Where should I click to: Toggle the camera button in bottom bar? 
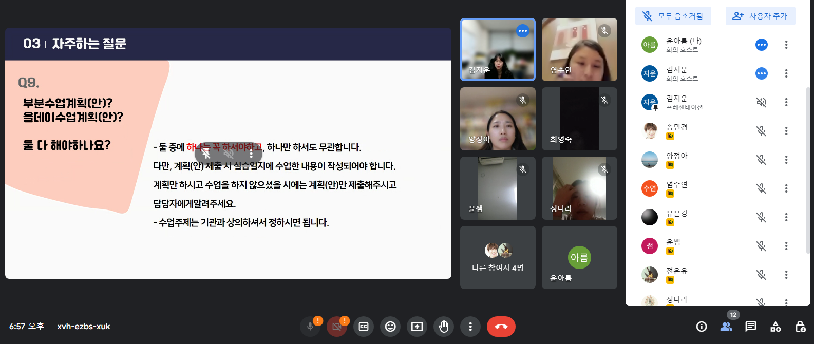337,327
